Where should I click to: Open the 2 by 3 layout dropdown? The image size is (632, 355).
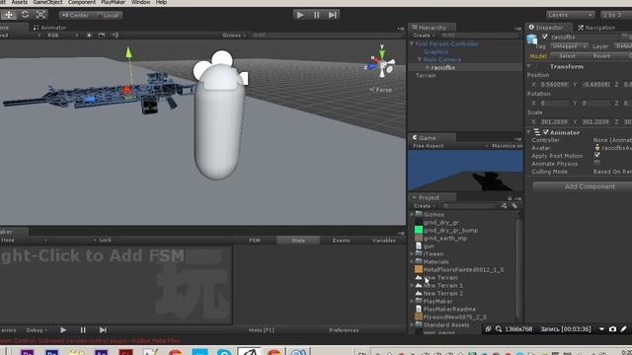[616, 15]
